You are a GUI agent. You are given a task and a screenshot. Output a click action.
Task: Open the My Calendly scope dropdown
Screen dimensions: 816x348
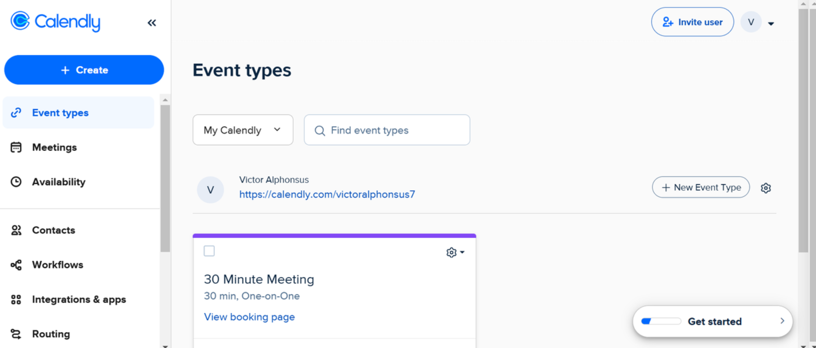(x=243, y=130)
